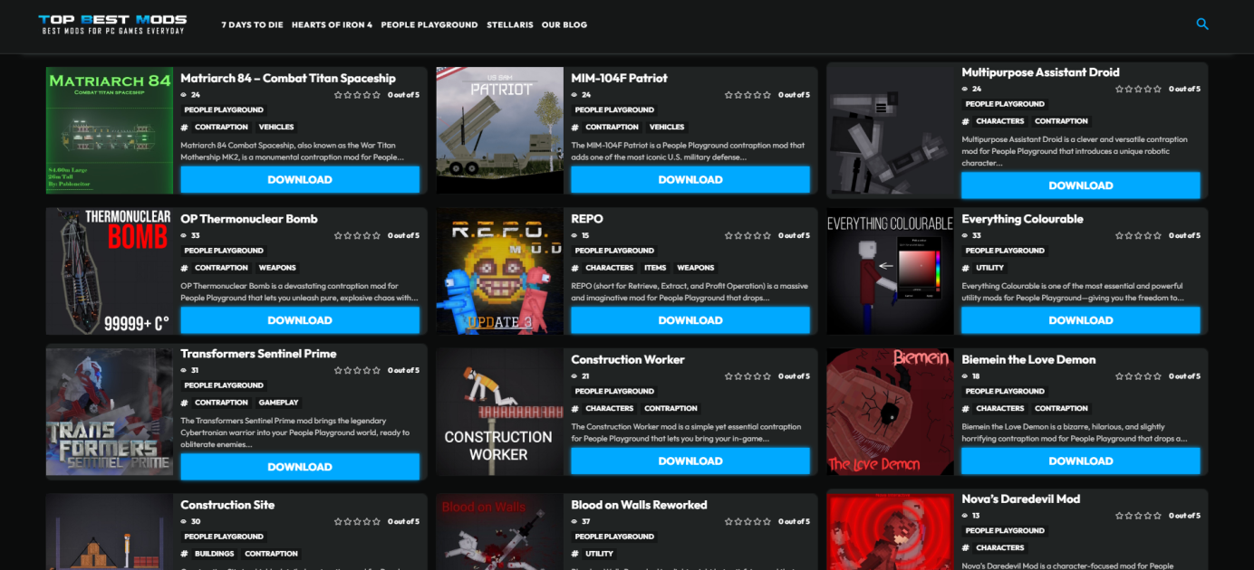Image resolution: width=1254 pixels, height=570 pixels.
Task: Select Contraption tag on Biemein Love Demon card
Action: click(1061, 409)
